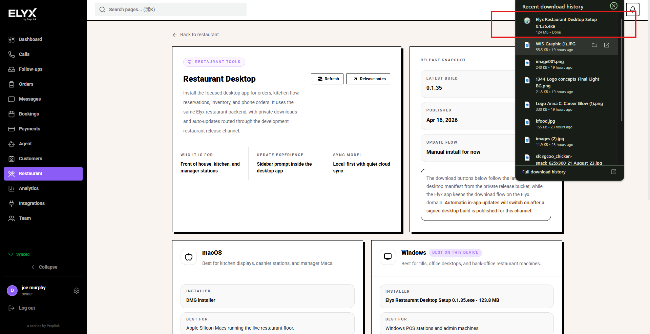The height and width of the screenshot is (334, 650).
Task: Click the Analytics chart icon
Action: [x=12, y=189]
